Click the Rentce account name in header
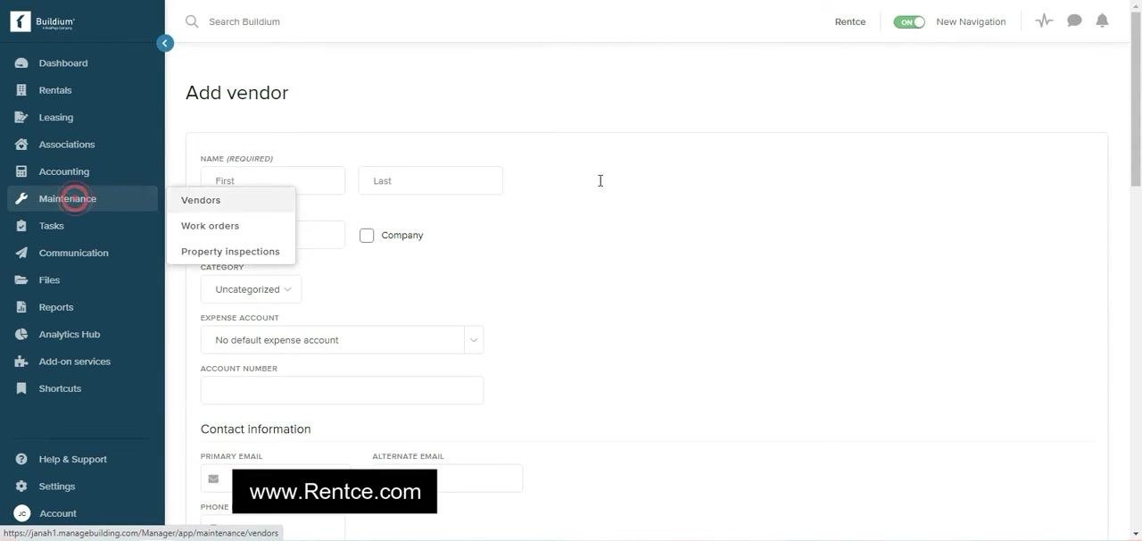Image resolution: width=1142 pixels, height=541 pixels. pyautogui.click(x=850, y=21)
